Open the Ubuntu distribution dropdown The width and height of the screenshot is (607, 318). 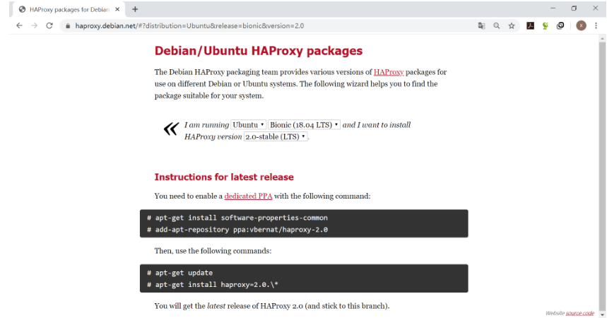pos(248,124)
